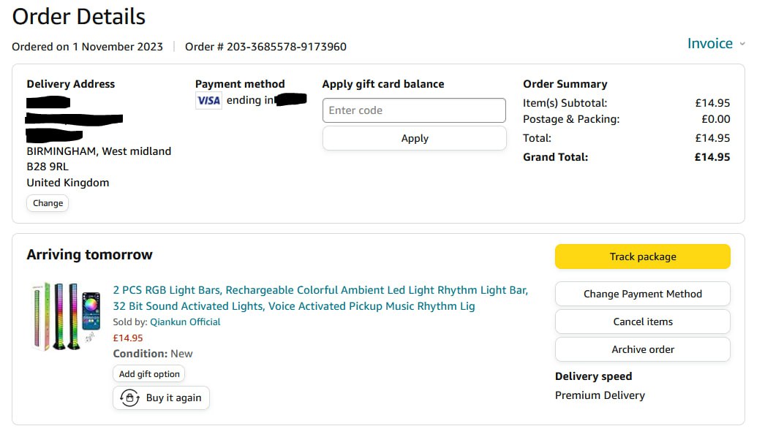Expand the Invoice dropdown chevron
The height and width of the screenshot is (445, 784).
(x=742, y=44)
